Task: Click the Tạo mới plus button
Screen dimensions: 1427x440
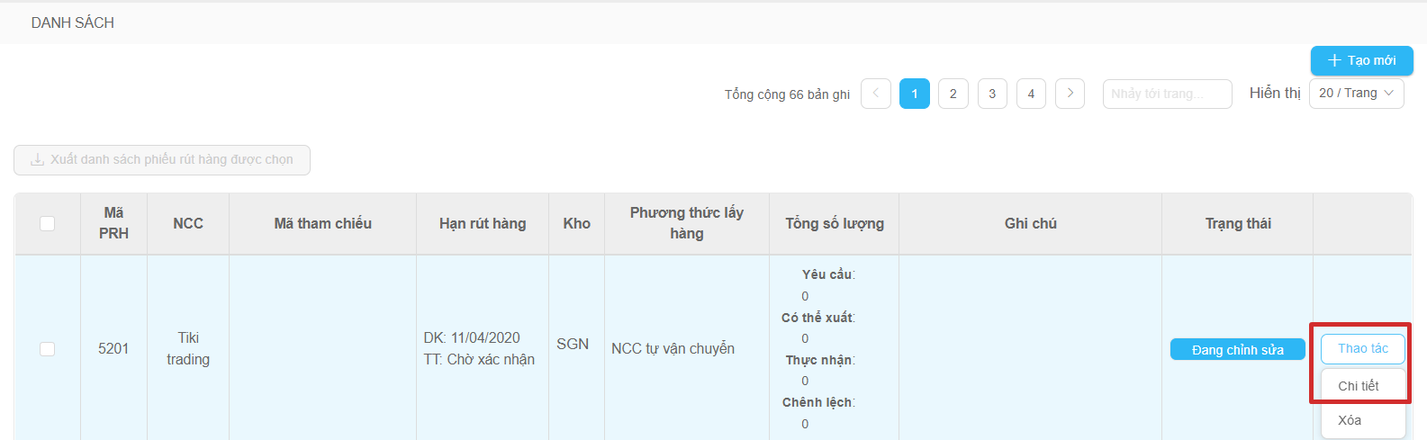Action: coord(1361,60)
